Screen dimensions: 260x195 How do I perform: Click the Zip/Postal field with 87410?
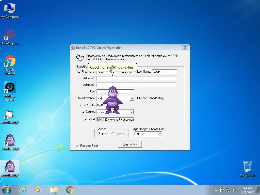click(x=101, y=105)
